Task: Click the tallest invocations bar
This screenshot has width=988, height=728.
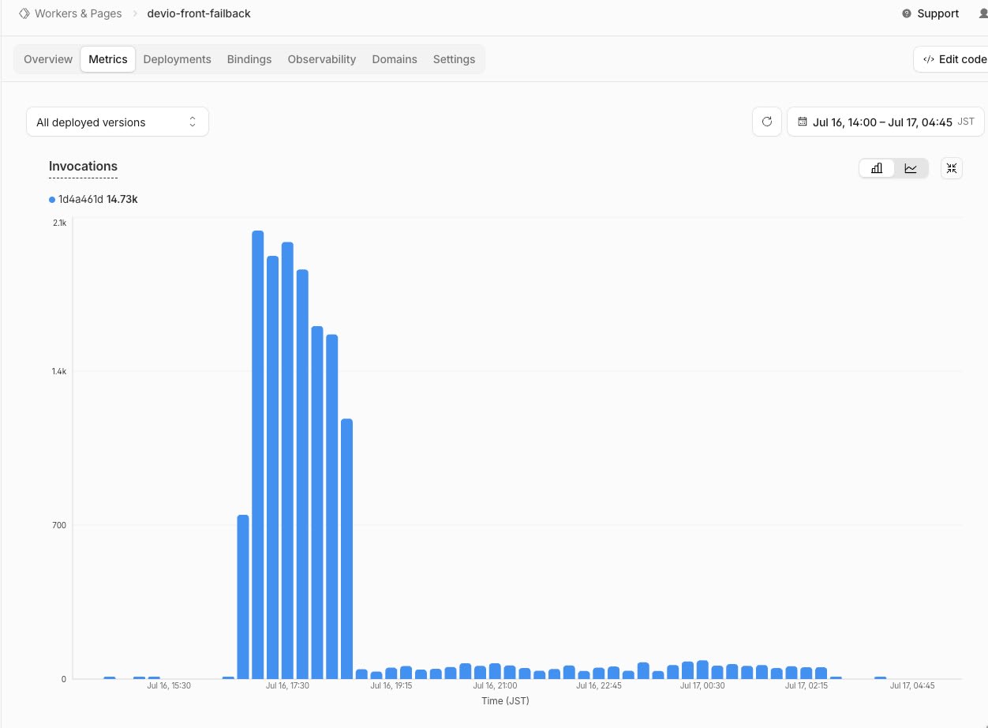Action: [x=257, y=455]
